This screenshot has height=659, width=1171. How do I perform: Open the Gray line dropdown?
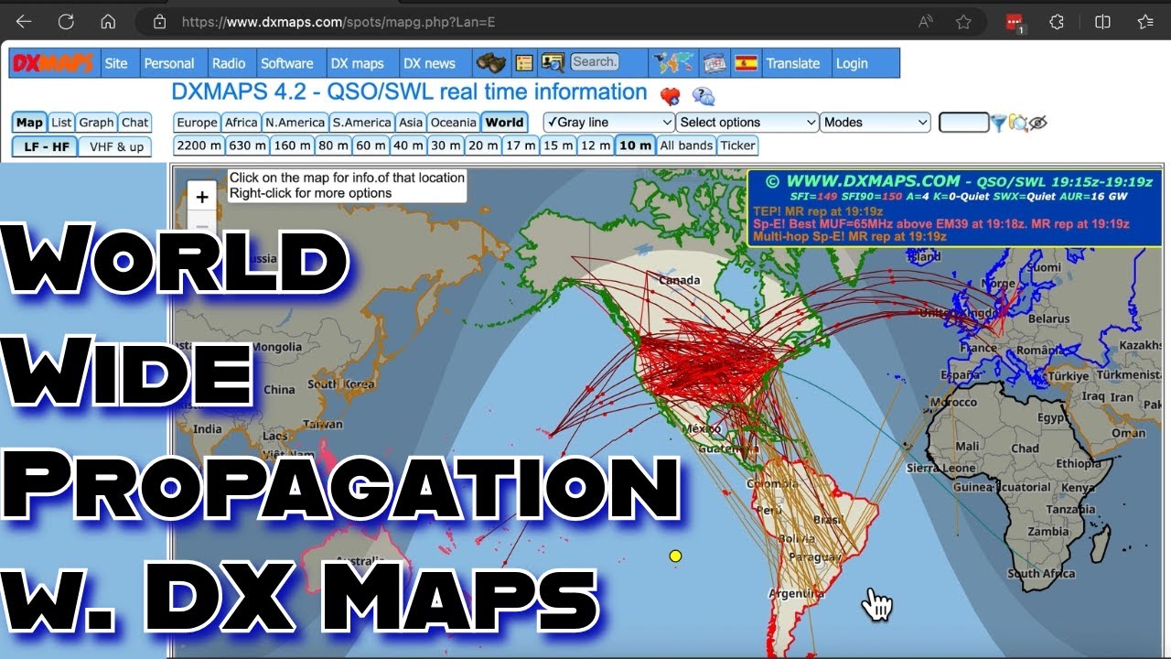609,123
